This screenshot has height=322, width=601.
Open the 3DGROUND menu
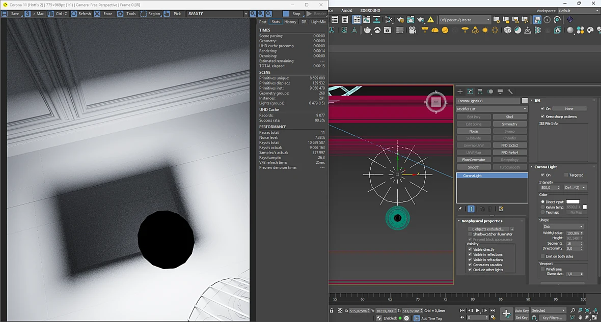point(370,10)
